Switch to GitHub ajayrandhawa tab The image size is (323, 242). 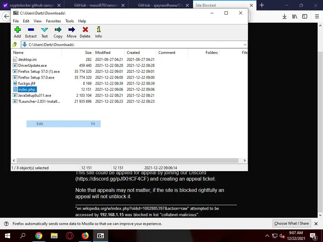[160, 5]
